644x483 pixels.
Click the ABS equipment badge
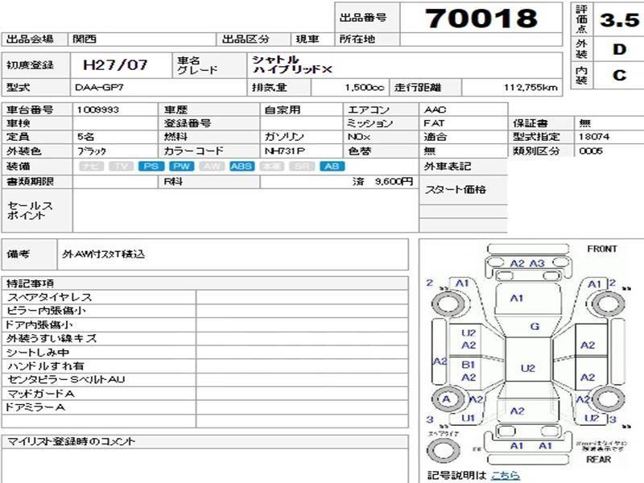(242, 167)
